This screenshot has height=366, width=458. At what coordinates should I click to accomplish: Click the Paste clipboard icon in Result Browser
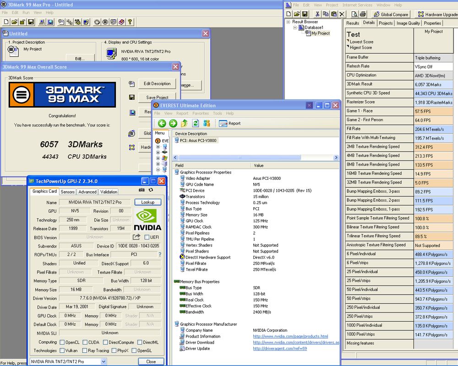tap(333, 14)
